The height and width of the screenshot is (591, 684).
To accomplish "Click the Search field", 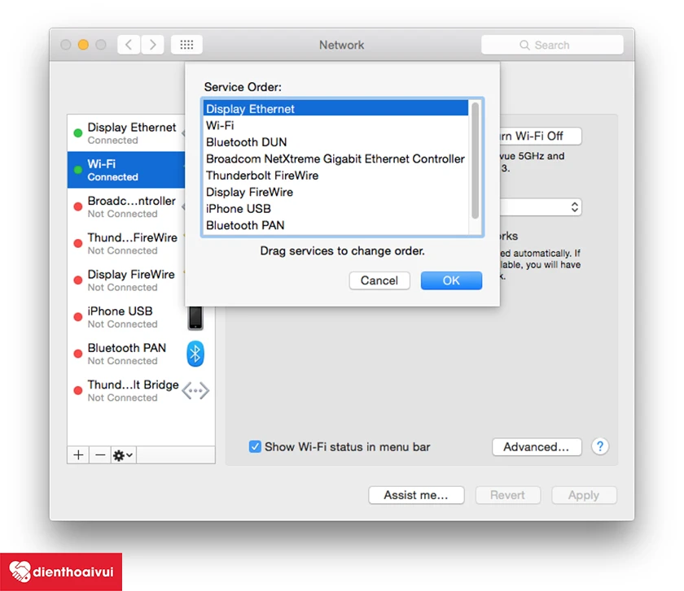I will pyautogui.click(x=552, y=45).
